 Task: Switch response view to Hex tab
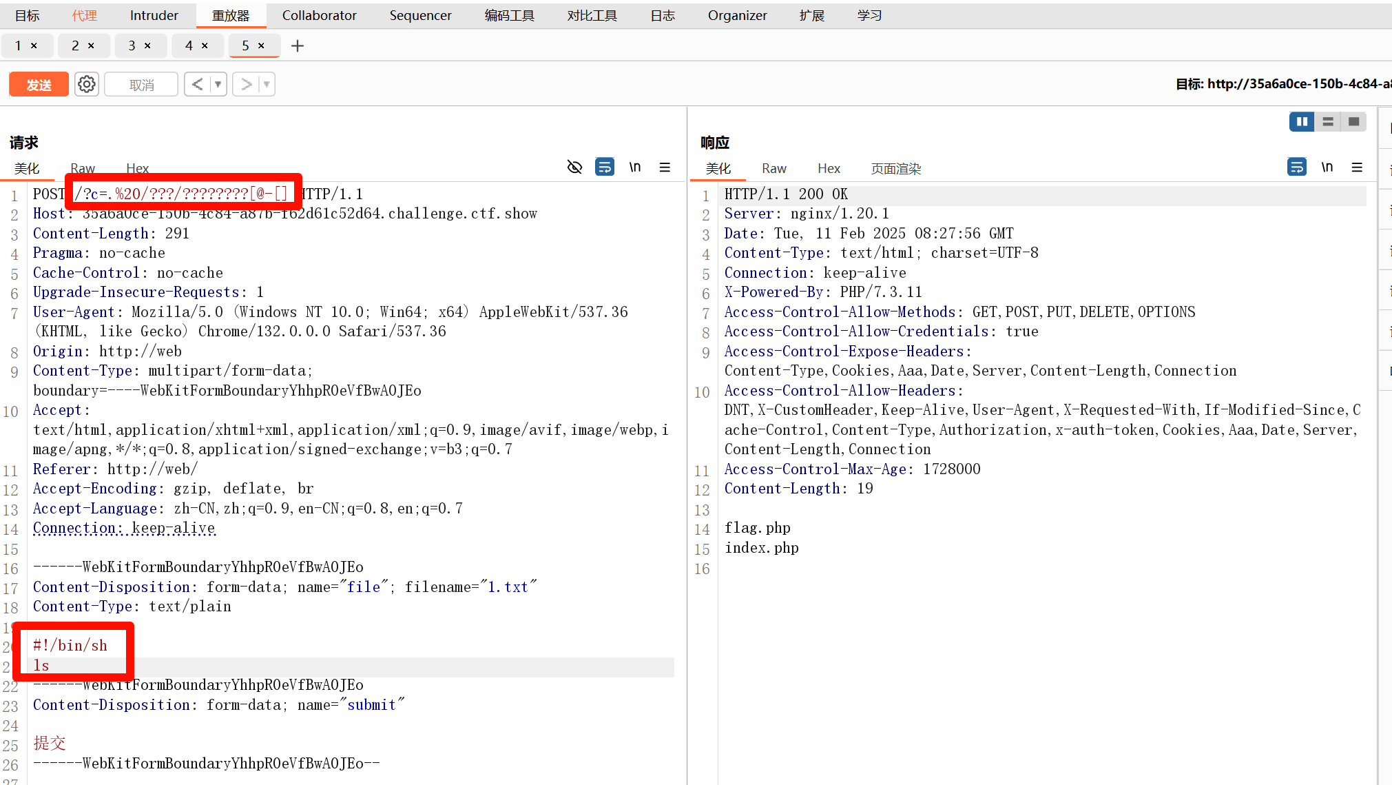[829, 169]
